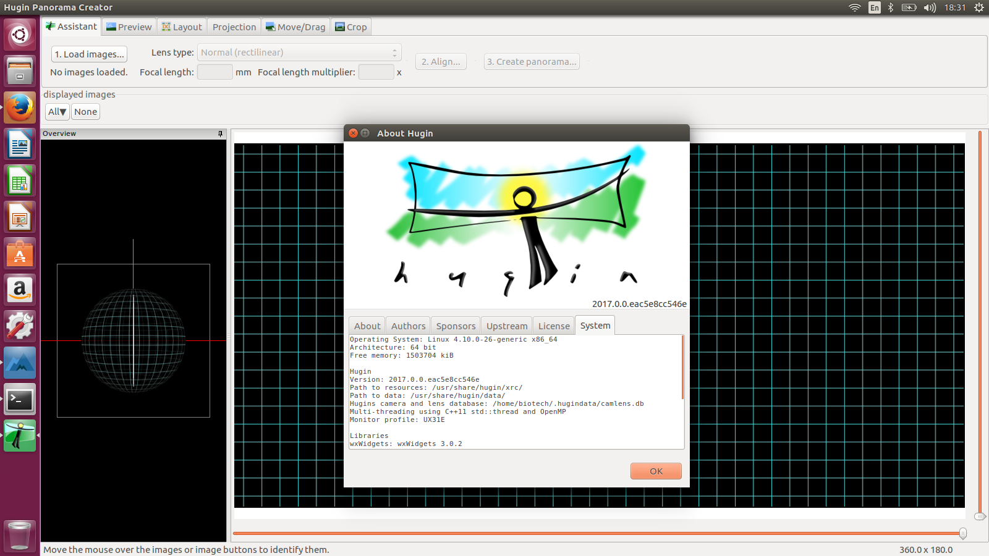Click the 'wxWidgets: wxWidgets 3.0.2' line
Viewport: 989px width, 556px height.
point(405,444)
